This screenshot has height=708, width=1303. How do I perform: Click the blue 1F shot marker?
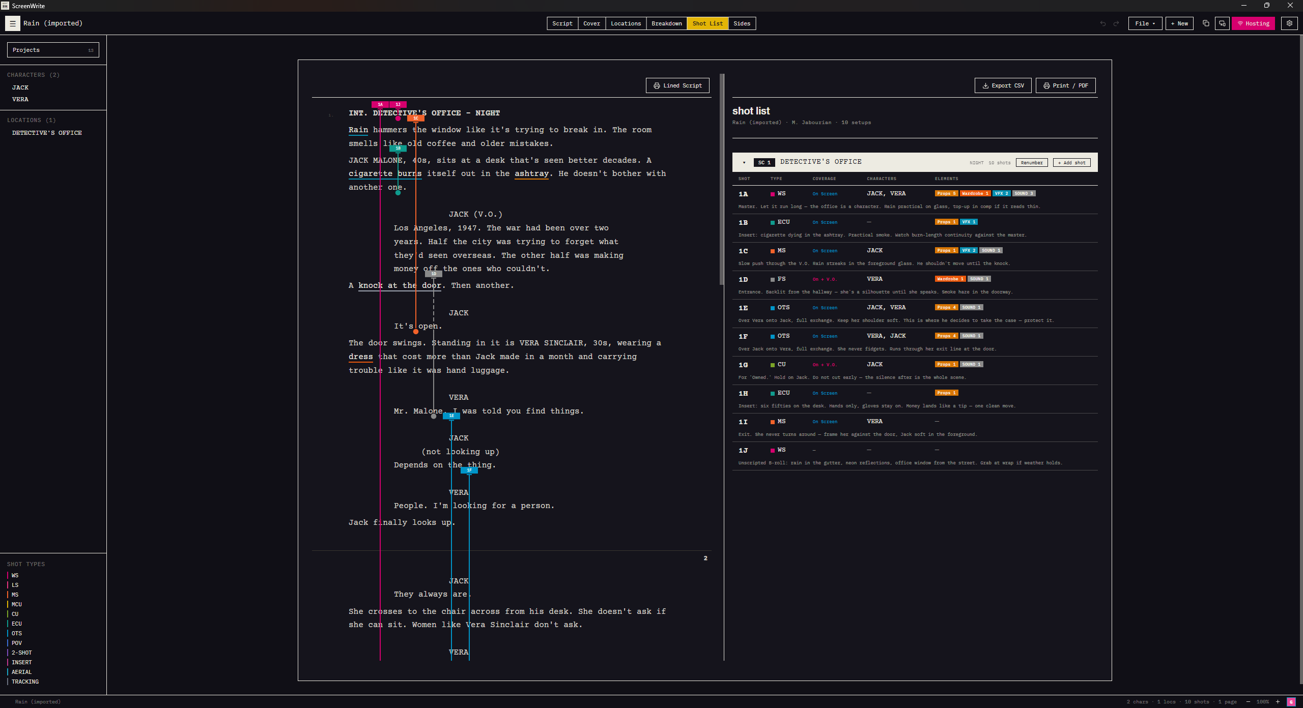[x=469, y=470]
